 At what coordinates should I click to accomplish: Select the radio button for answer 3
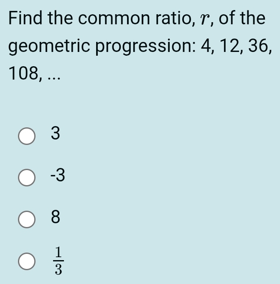(x=27, y=136)
